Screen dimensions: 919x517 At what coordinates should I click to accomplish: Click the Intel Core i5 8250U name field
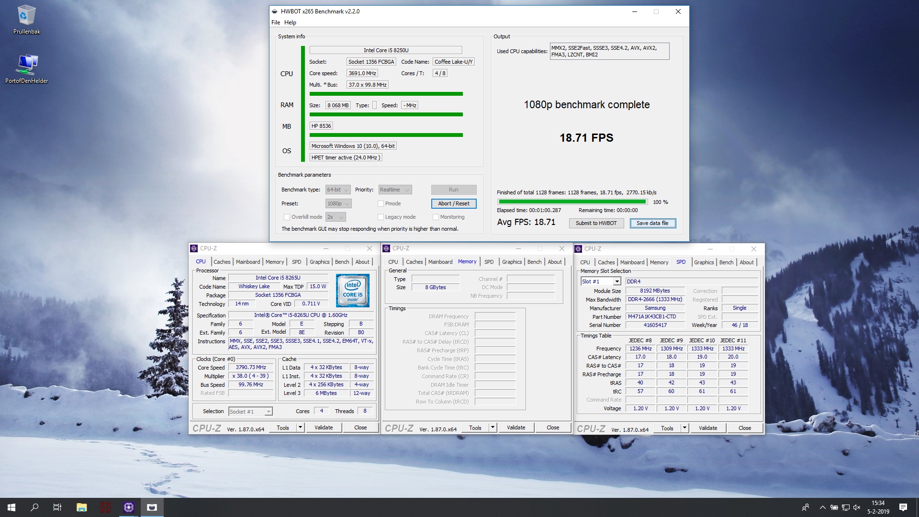pyautogui.click(x=386, y=50)
